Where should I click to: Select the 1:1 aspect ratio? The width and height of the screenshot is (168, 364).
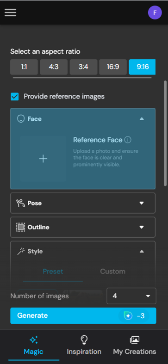(x=24, y=67)
